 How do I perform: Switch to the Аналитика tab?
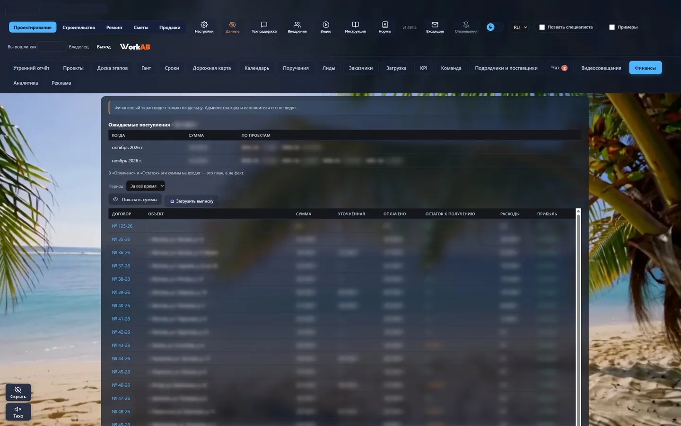(26, 83)
